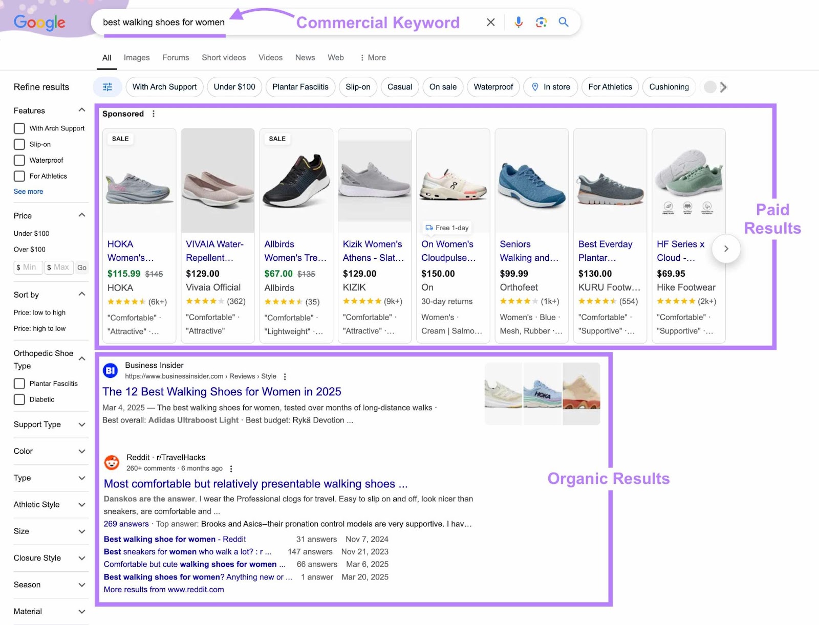This screenshot has width=819, height=625.
Task: Check the With Arch Support checkbox
Action: click(x=19, y=128)
